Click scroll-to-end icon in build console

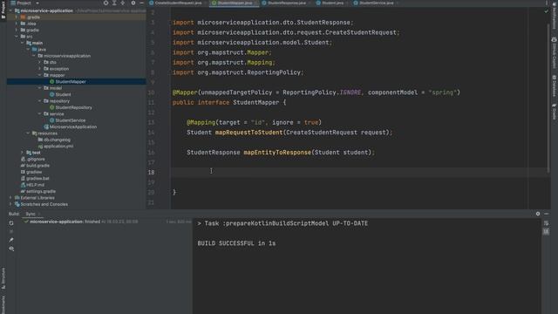(x=546, y=232)
